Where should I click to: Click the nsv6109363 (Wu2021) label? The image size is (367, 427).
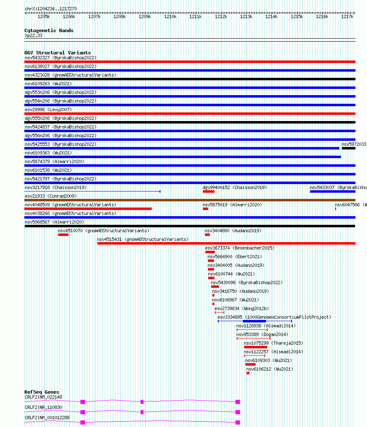tap(48, 153)
